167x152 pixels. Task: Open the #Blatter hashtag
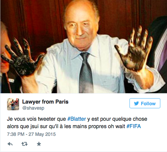[x=77, y=119]
